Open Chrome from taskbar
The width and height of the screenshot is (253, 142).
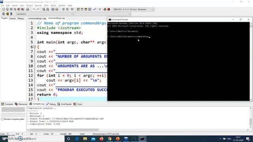(x=110, y=139)
